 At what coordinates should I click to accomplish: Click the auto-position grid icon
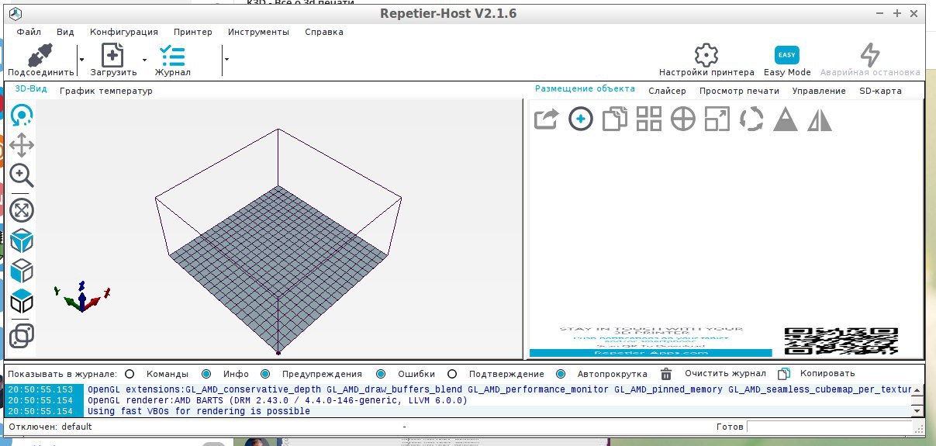(x=648, y=119)
